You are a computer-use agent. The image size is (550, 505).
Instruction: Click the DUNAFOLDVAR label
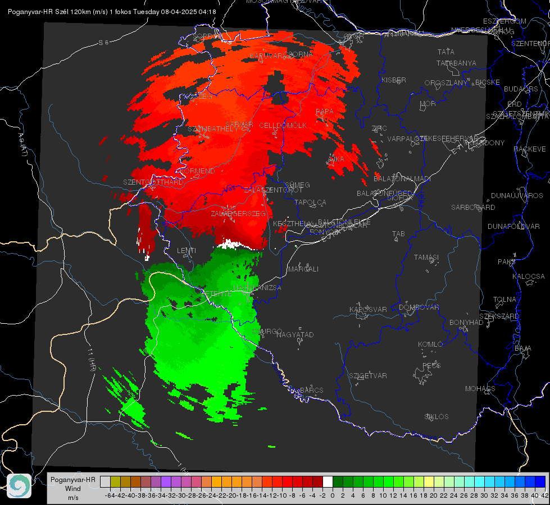(513, 226)
